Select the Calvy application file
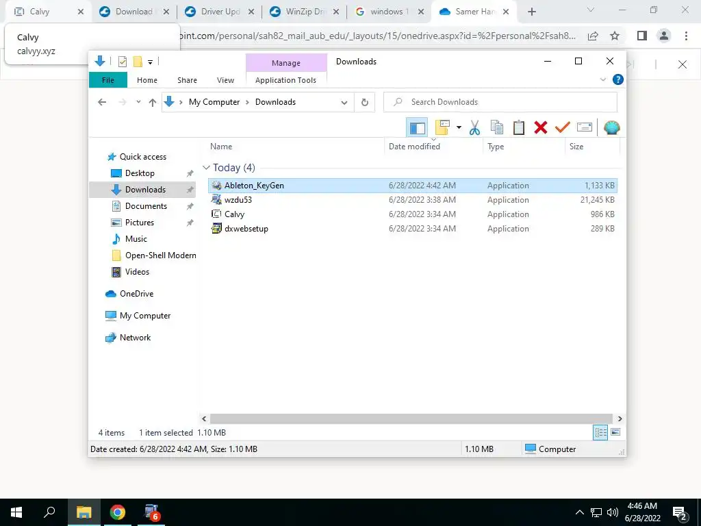 [412, 214]
